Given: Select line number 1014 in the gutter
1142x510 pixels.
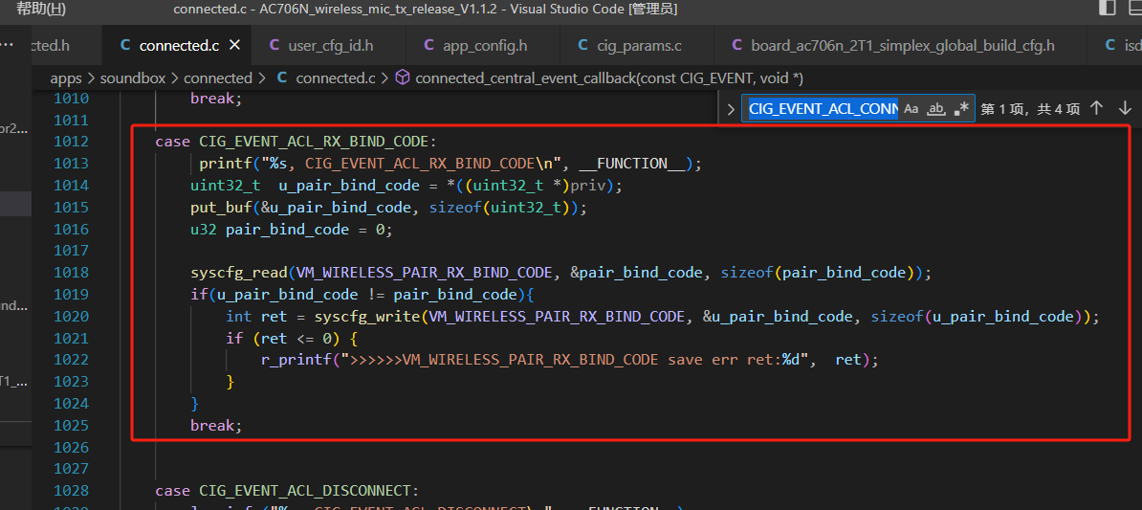Looking at the screenshot, I should [71, 185].
